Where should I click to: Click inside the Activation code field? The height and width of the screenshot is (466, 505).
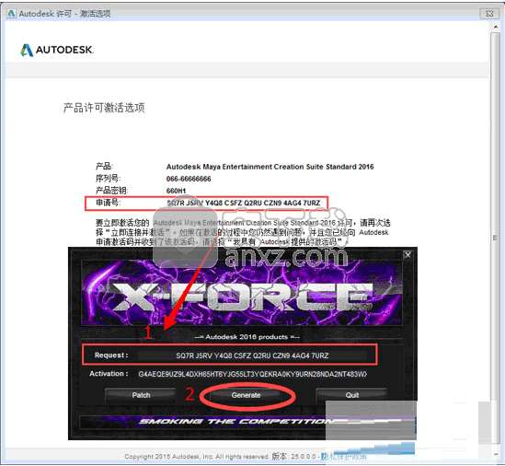coord(252,374)
